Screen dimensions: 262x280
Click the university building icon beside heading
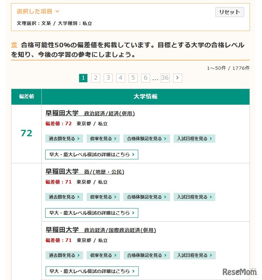point(14,45)
